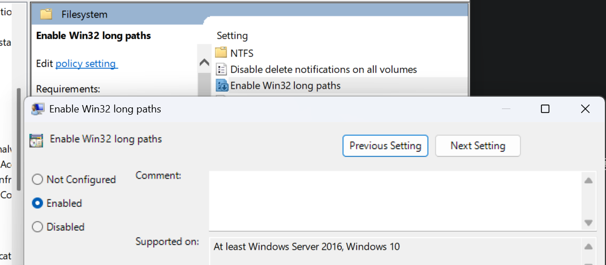Go to Next Setting

[478, 146]
